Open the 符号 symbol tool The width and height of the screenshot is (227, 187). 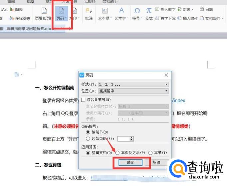[x=137, y=14]
